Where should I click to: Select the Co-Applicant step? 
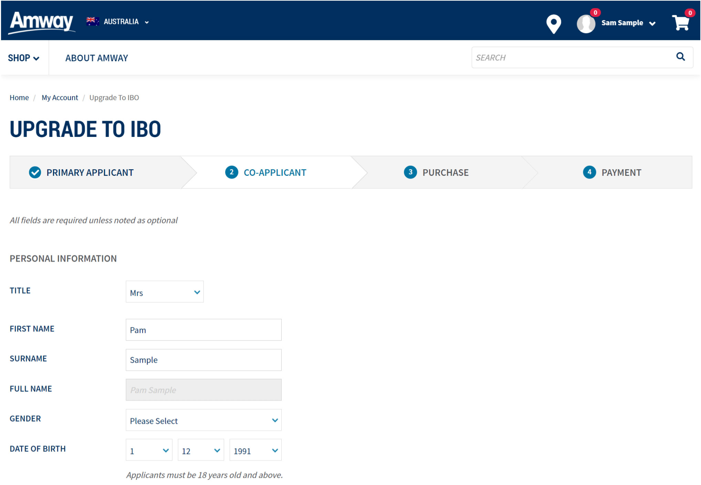275,172
